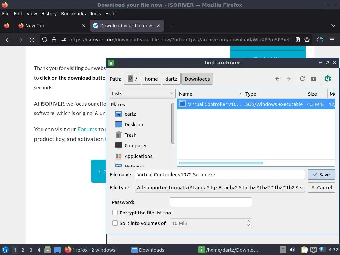Open the Tools menu in Firefox

95,14
